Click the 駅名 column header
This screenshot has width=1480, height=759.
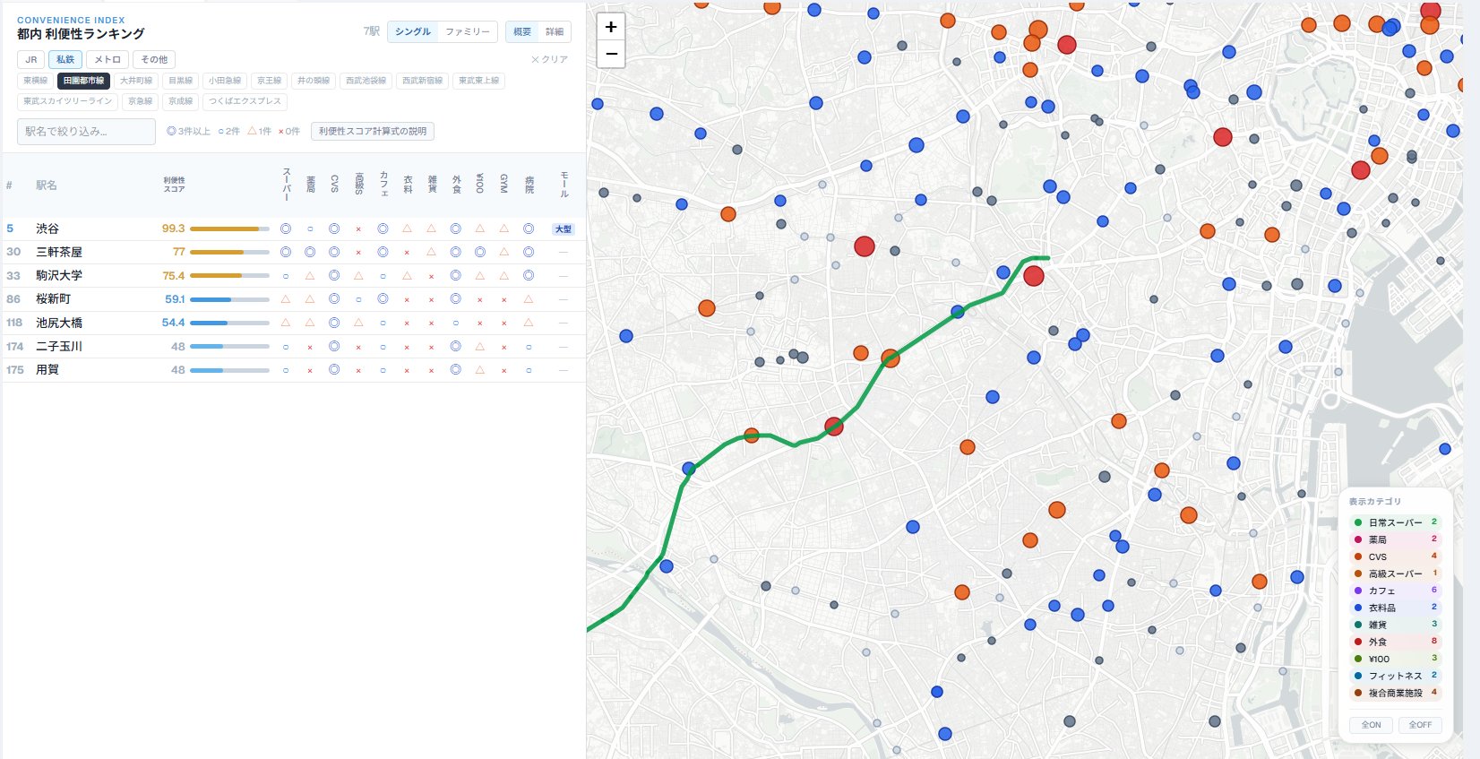(x=47, y=185)
